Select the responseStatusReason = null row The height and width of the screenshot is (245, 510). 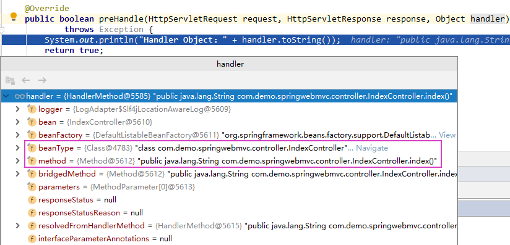228,213
